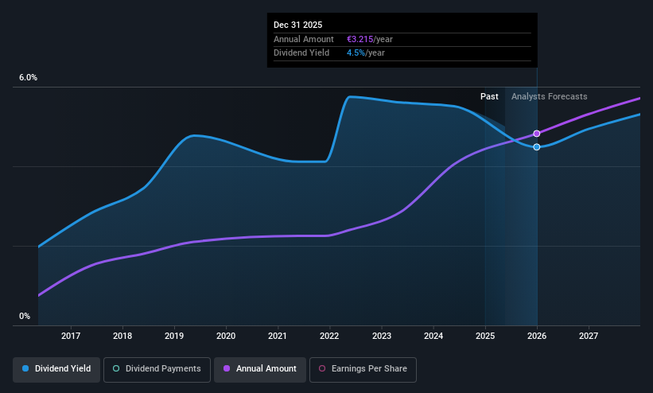Click the purple Annual Amount legend dot
Screen dimensions: 653x393
227,368
